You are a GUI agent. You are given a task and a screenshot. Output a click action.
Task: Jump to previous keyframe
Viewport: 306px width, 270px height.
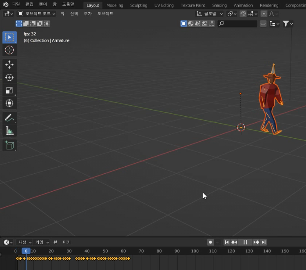[234, 242]
